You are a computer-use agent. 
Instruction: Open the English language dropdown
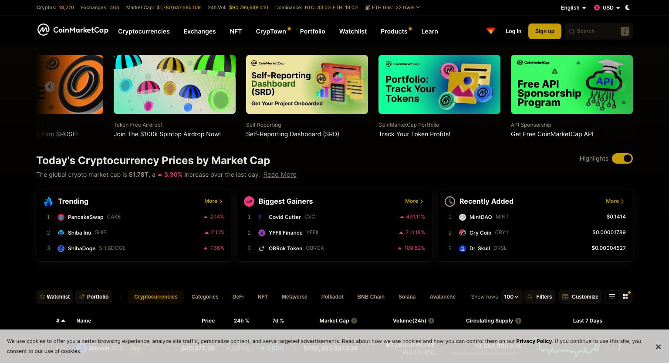(573, 8)
